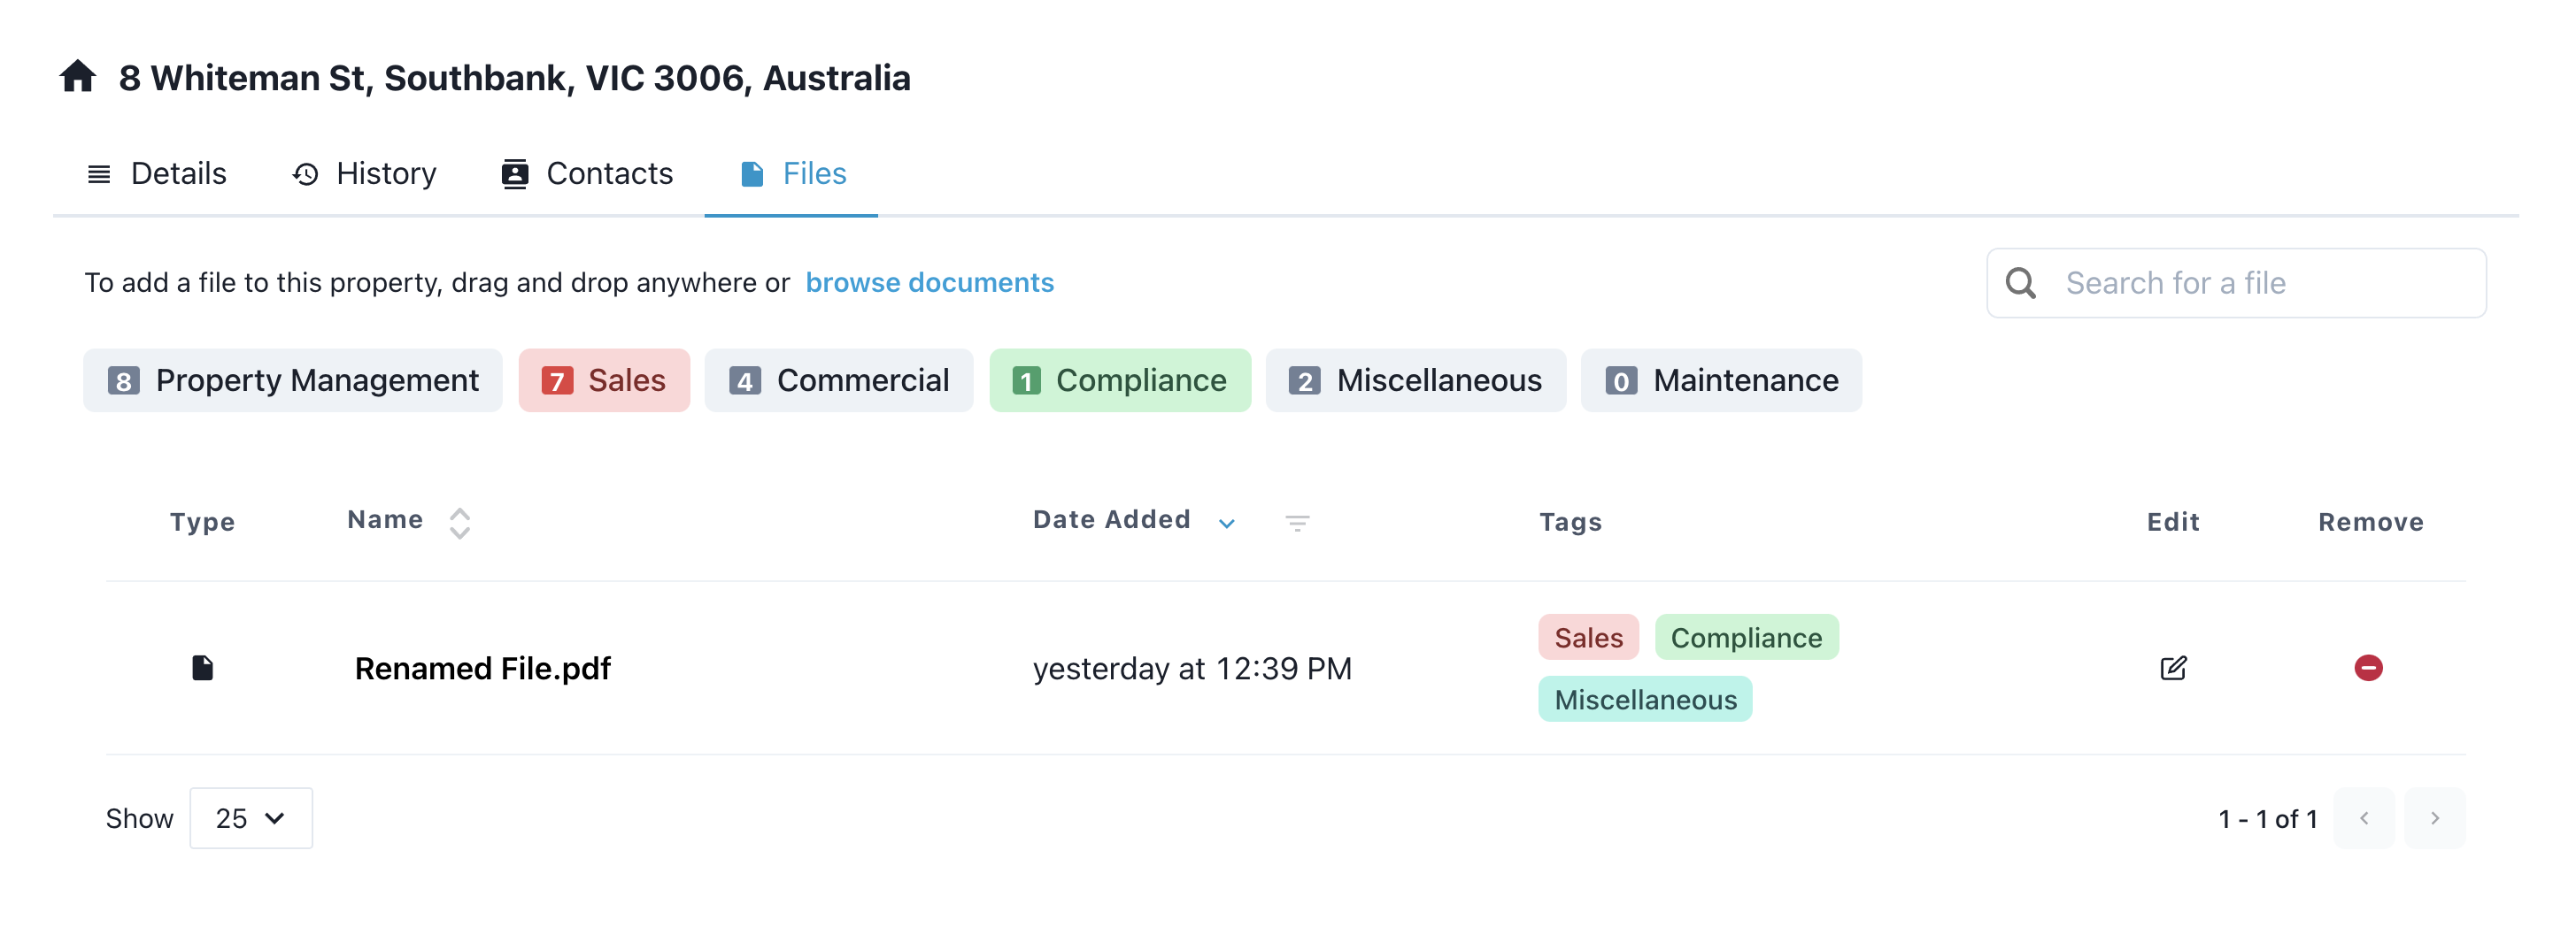This screenshot has height=950, width=2576.
Task: Click the home icon beside the address
Action: coord(77,77)
